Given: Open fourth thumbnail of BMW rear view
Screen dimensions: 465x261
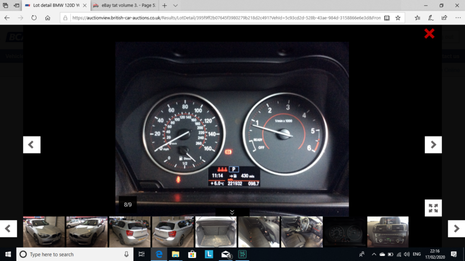Looking at the screenshot, I should tap(173, 231).
